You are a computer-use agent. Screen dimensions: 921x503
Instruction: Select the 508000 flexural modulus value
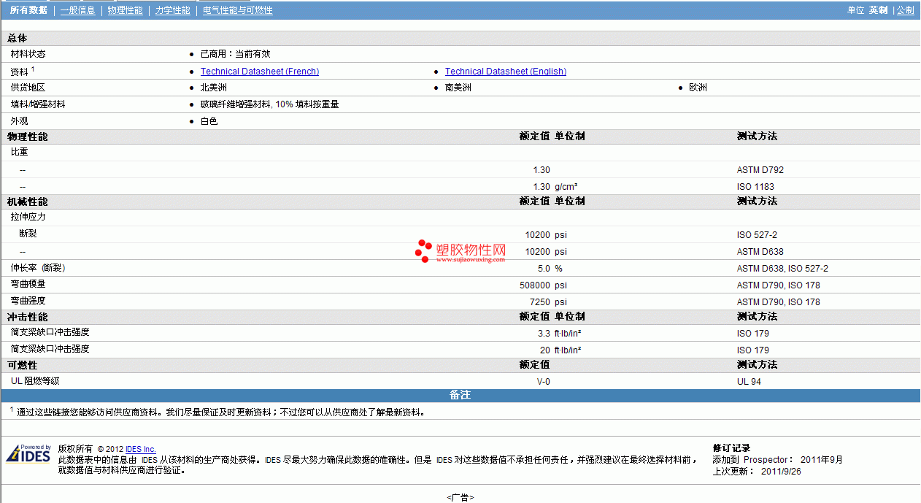[x=535, y=285]
